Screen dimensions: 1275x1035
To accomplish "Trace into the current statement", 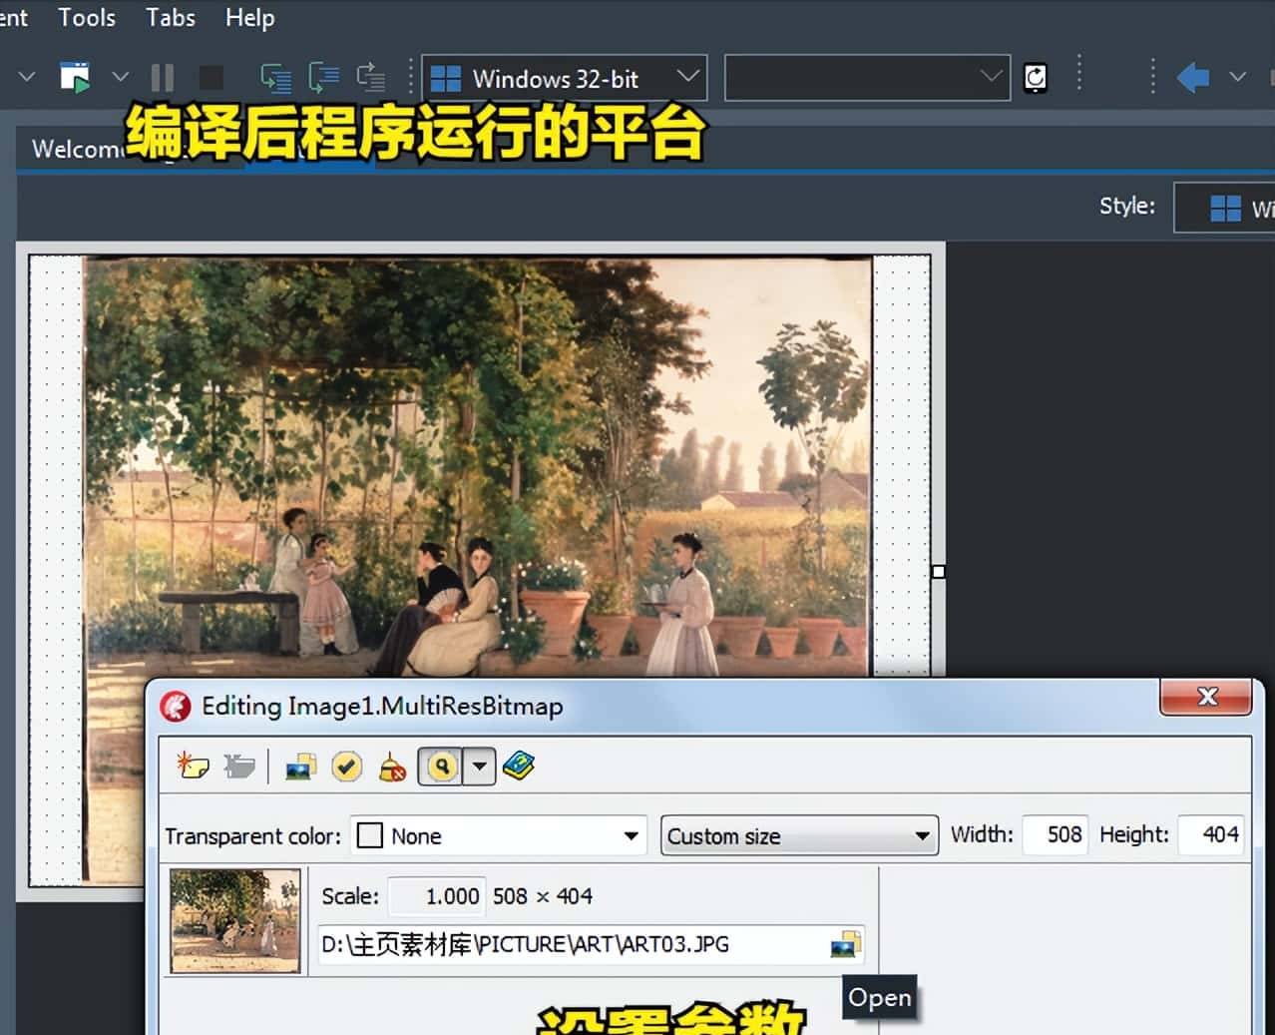I will (x=323, y=76).
